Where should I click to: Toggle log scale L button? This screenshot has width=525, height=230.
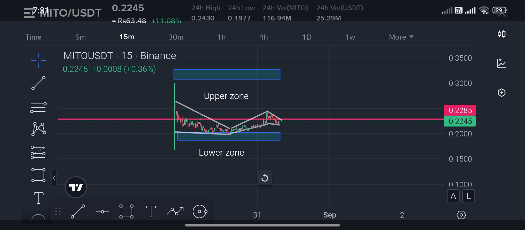point(469,196)
